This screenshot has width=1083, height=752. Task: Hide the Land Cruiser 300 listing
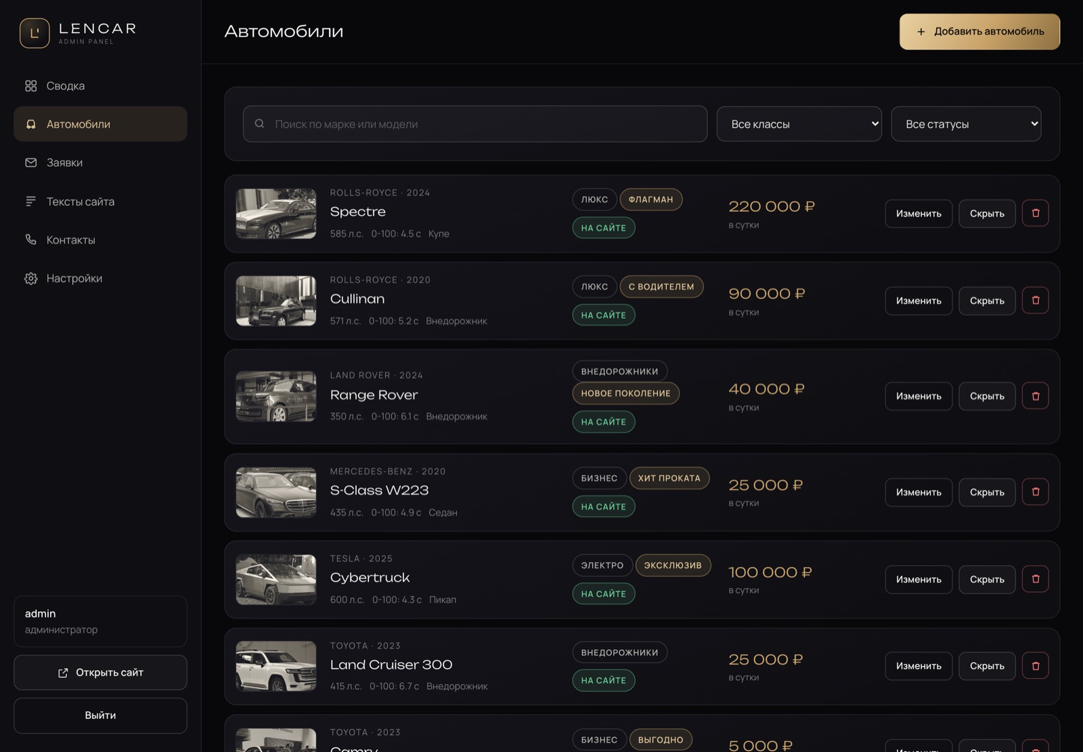[987, 666]
